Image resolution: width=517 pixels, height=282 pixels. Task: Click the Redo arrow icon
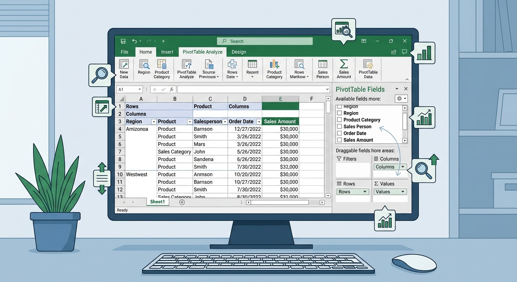click(x=149, y=41)
